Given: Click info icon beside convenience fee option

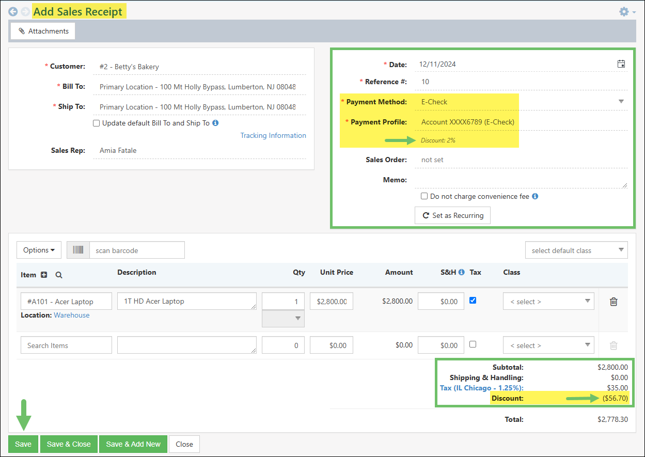Looking at the screenshot, I should [x=535, y=196].
